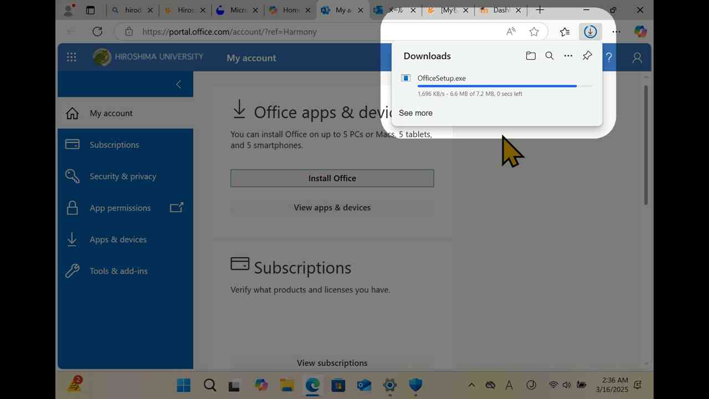Screen dimensions: 709x399
Task: Open File Explorer from the taskbar
Action: click(x=286, y=385)
